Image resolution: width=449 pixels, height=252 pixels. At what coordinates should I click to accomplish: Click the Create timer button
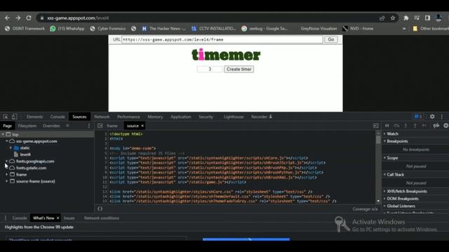(239, 69)
